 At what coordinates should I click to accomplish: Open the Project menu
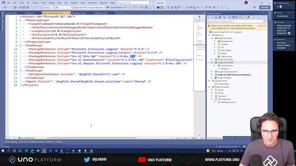coord(35,3)
